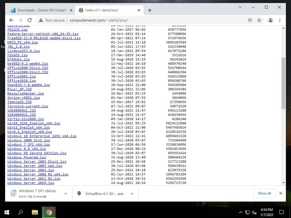Open Fedora-Server-netinst-x86_64-35.iso link
Viewport: 291px width, 218px height.
click(x=43, y=34)
